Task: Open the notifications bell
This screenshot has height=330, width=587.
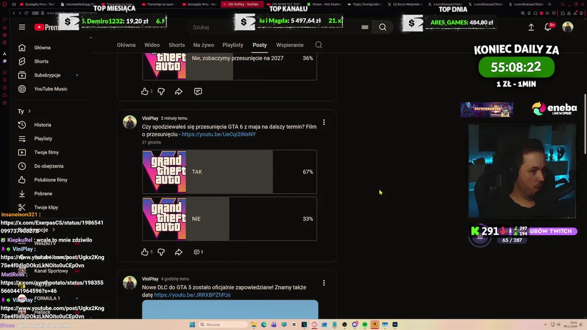Action: point(548,27)
